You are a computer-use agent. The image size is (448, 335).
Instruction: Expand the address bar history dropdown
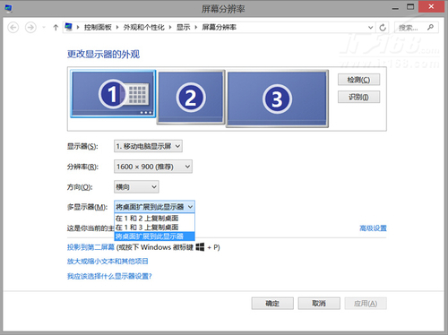370,28
